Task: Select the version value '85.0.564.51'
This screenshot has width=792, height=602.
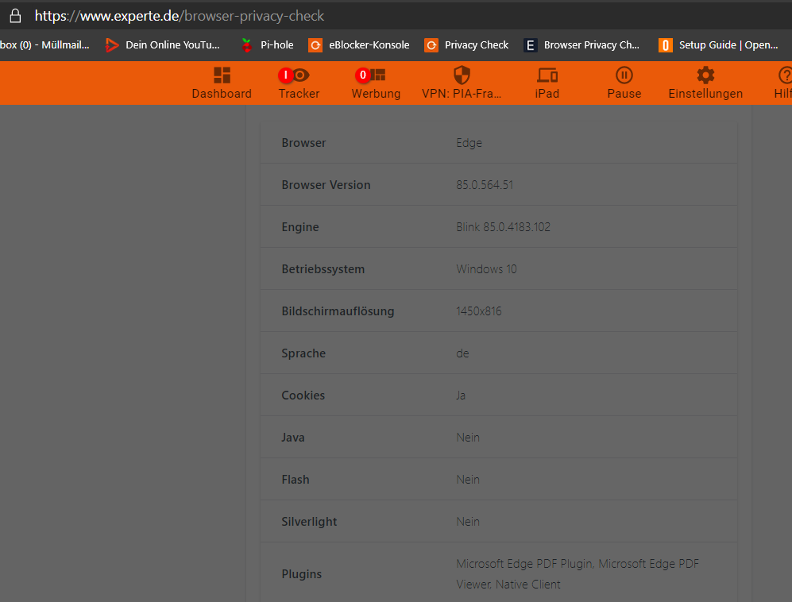Action: [485, 185]
